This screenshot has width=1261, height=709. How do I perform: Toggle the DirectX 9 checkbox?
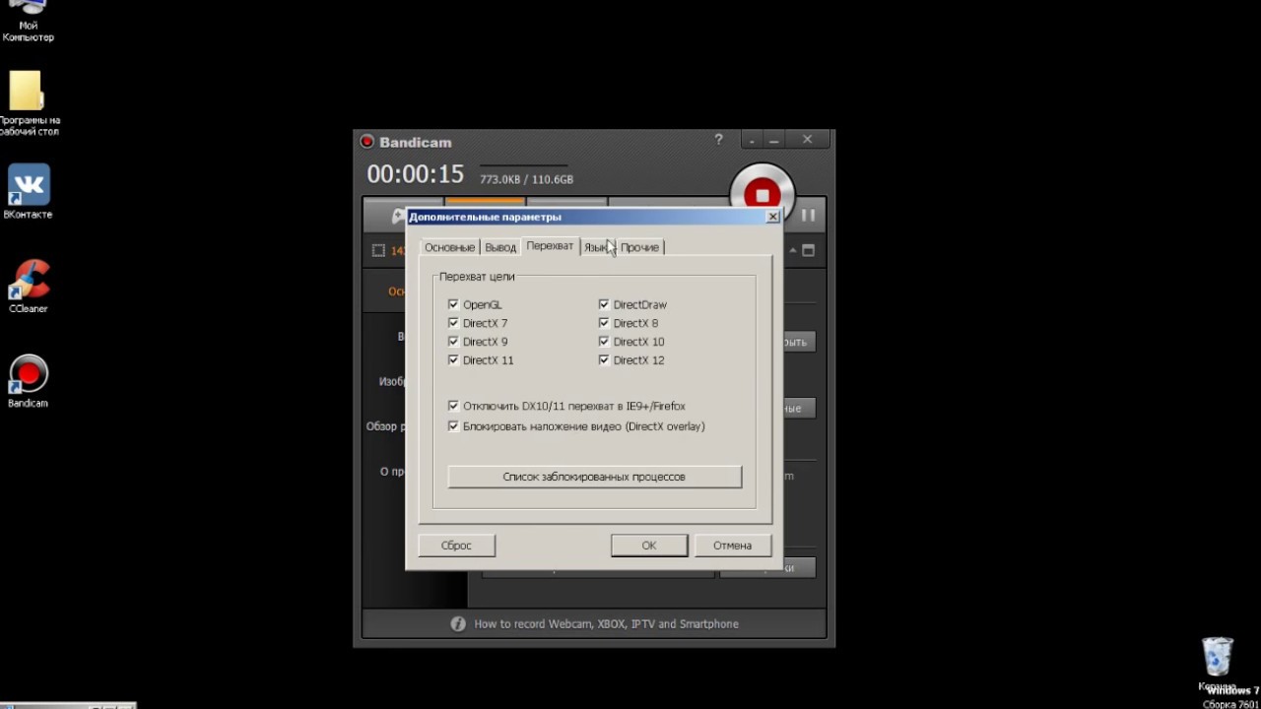pyautogui.click(x=453, y=342)
